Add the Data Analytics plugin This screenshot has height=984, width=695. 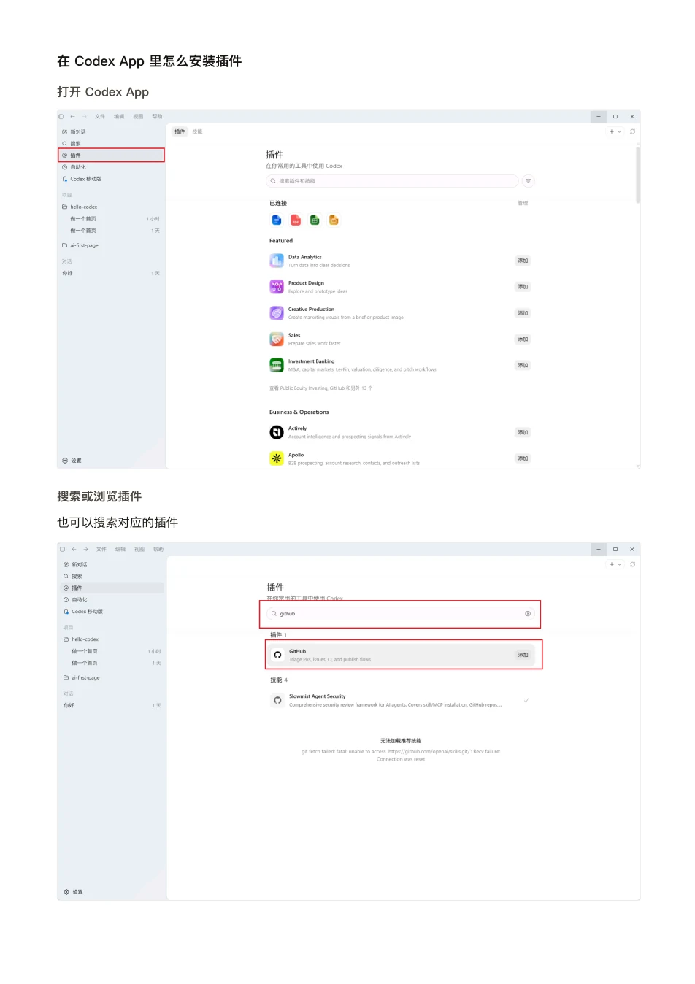(523, 261)
